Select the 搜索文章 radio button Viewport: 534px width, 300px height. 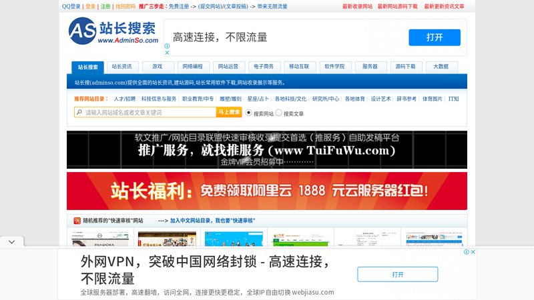click(x=278, y=113)
